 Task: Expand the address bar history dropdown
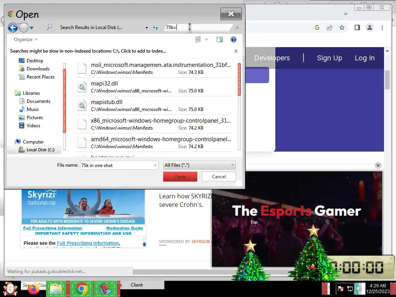(147, 27)
